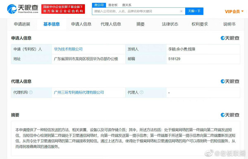This screenshot has width=248, height=159.
Task: Click the 地址 label cell
Action: click(x=31, y=59)
